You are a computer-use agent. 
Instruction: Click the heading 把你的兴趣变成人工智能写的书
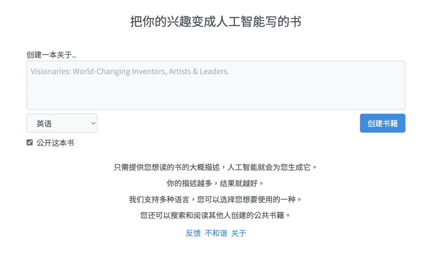tap(216, 21)
